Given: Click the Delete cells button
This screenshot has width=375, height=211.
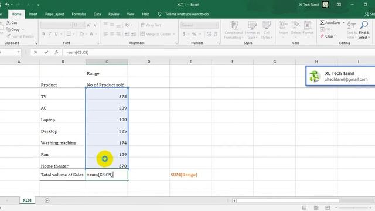Looking at the screenshot, I should 295,29.
